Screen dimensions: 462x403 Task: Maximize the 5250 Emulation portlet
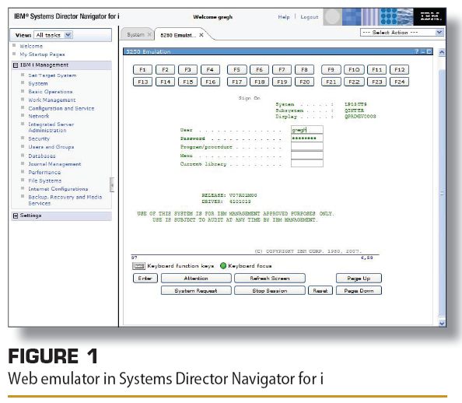point(429,51)
